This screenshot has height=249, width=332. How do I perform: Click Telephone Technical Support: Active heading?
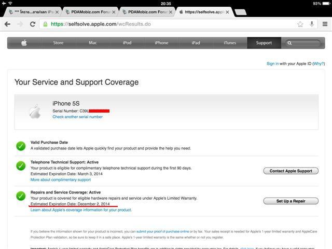(64, 162)
